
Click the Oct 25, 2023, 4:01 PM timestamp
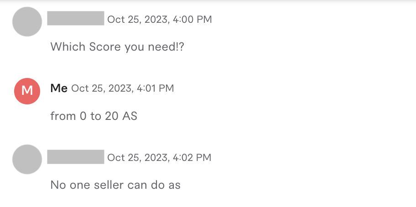click(x=123, y=88)
